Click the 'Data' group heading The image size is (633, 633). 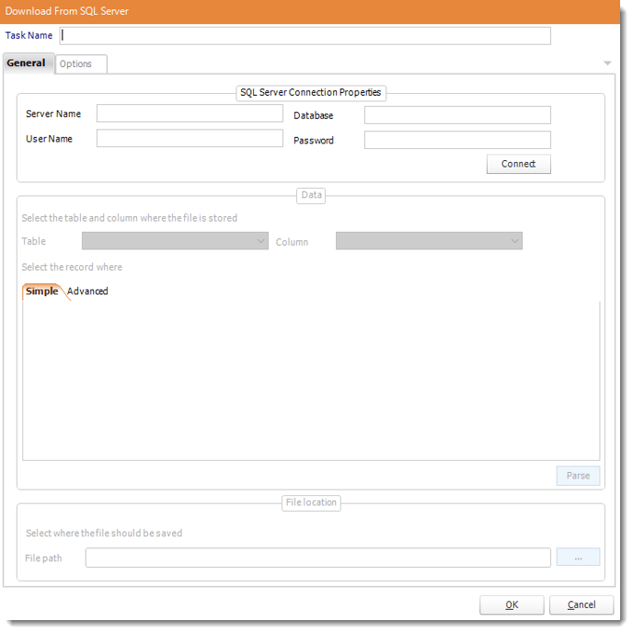(311, 195)
